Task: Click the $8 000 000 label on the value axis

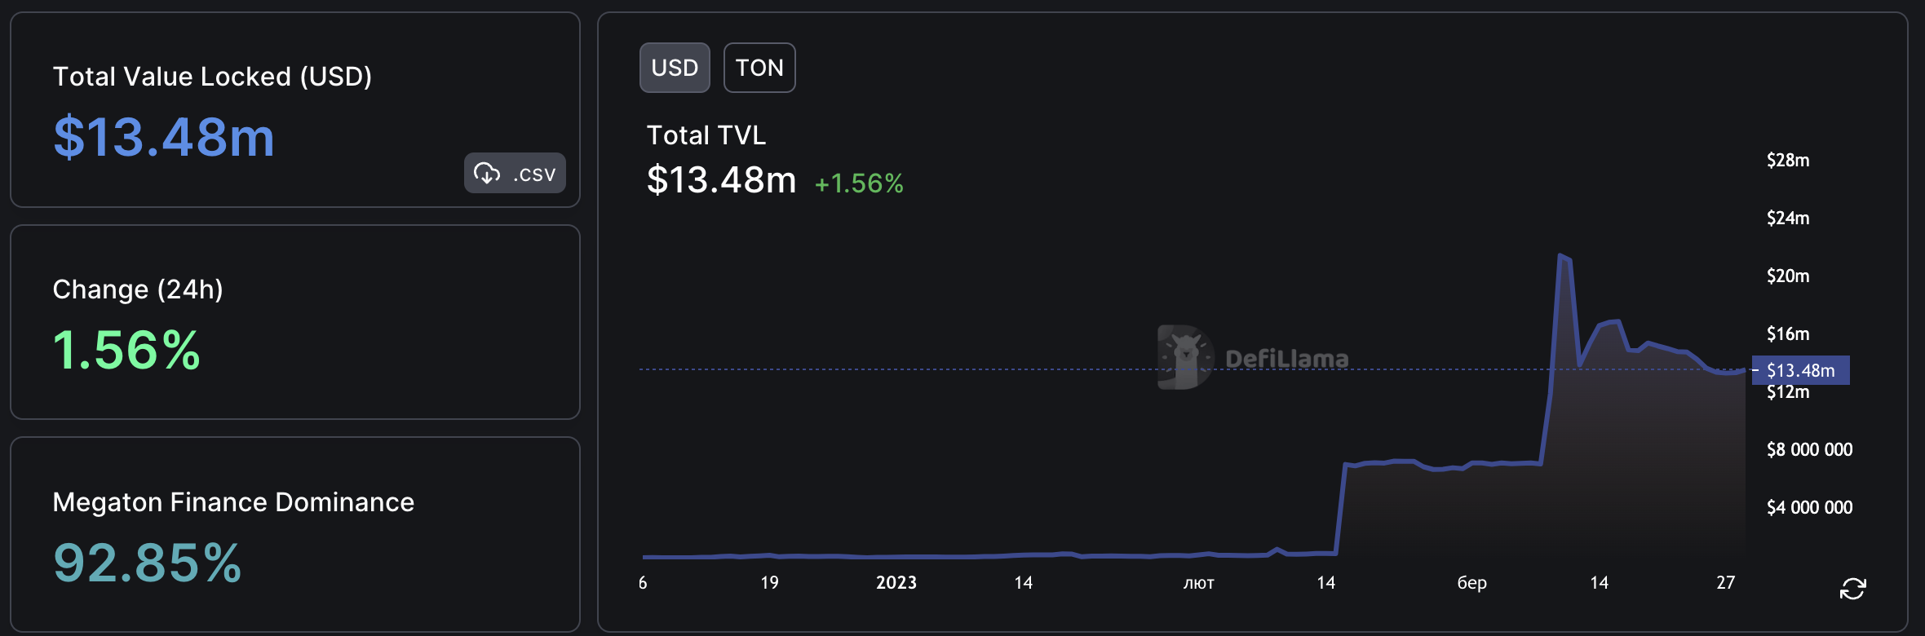Action: pos(1809,449)
